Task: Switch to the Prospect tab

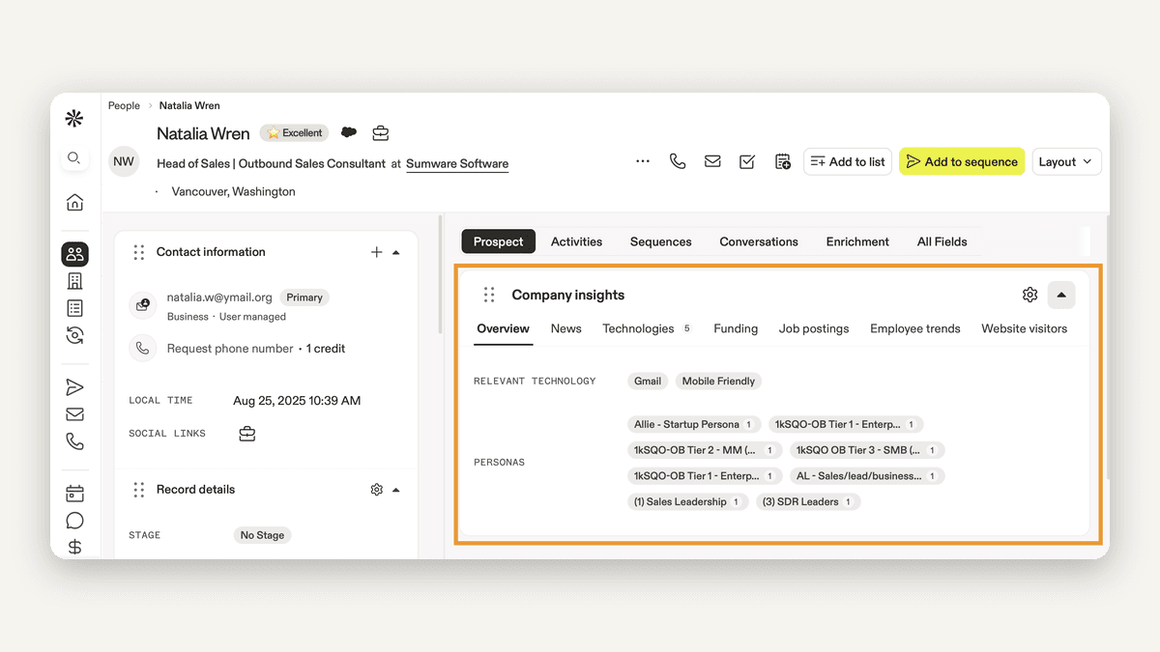Action: coord(499,241)
